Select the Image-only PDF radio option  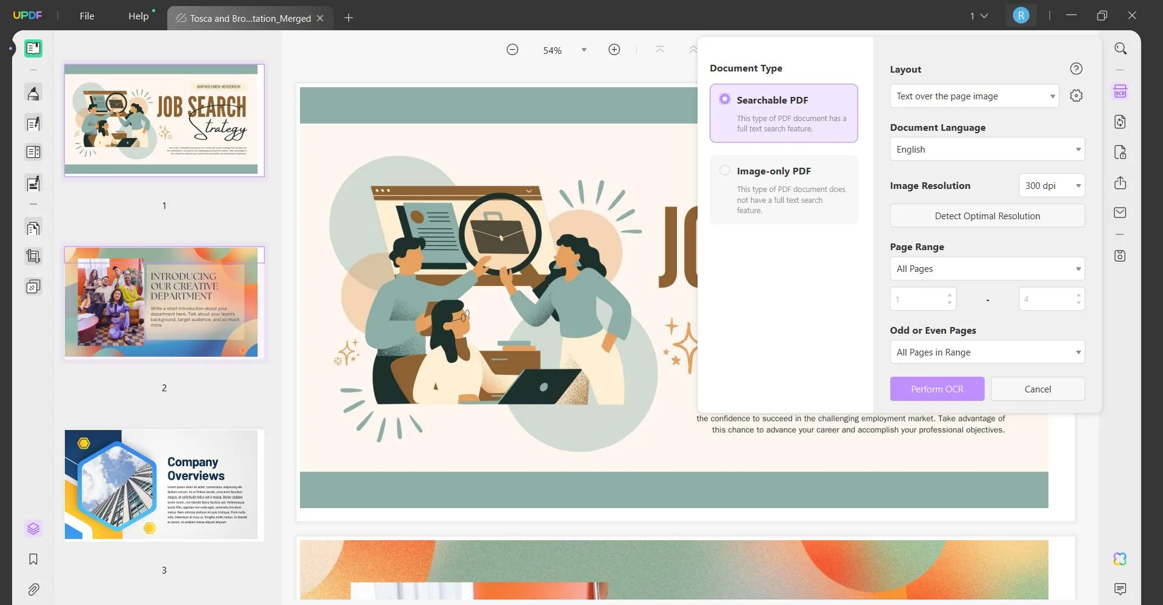tap(725, 170)
